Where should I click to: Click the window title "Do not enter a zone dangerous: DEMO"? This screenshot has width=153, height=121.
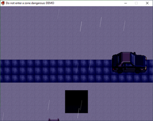coord(30,3)
